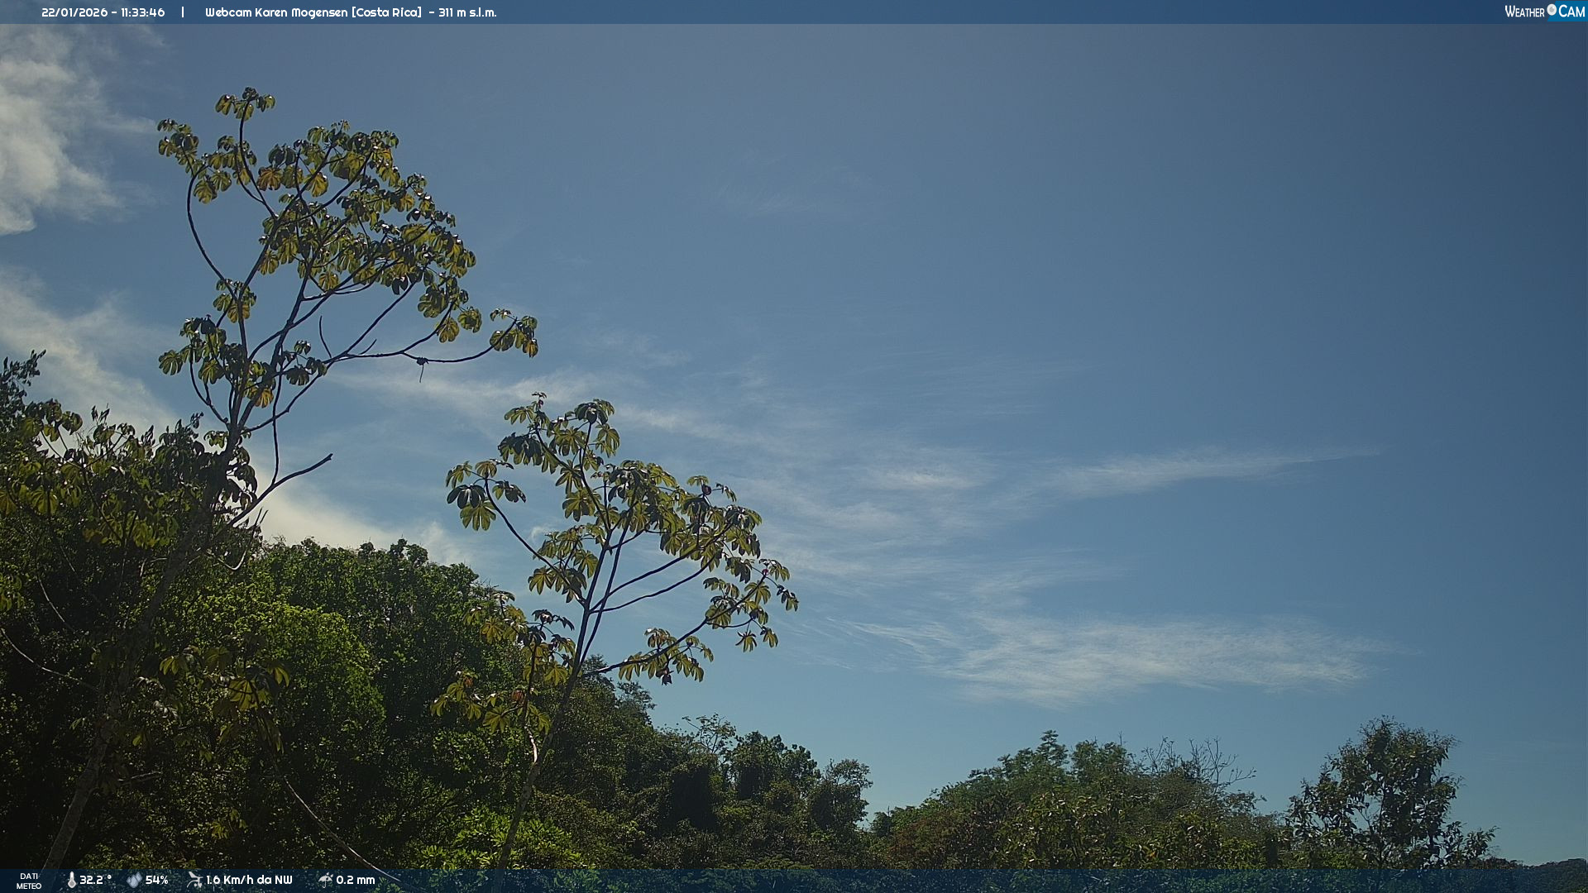The image size is (1588, 893).
Task: Click the camera lens in WeatherCam logo
Action: (1552, 10)
